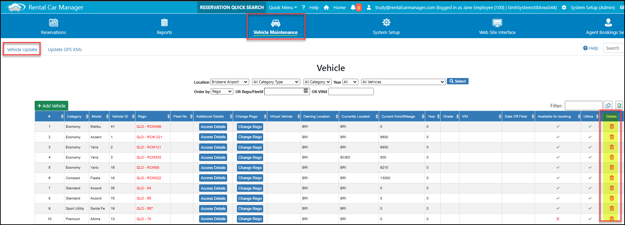The width and height of the screenshot is (625, 225).
Task: Switch to the Update GPS KMs tab
Action: coord(65,49)
